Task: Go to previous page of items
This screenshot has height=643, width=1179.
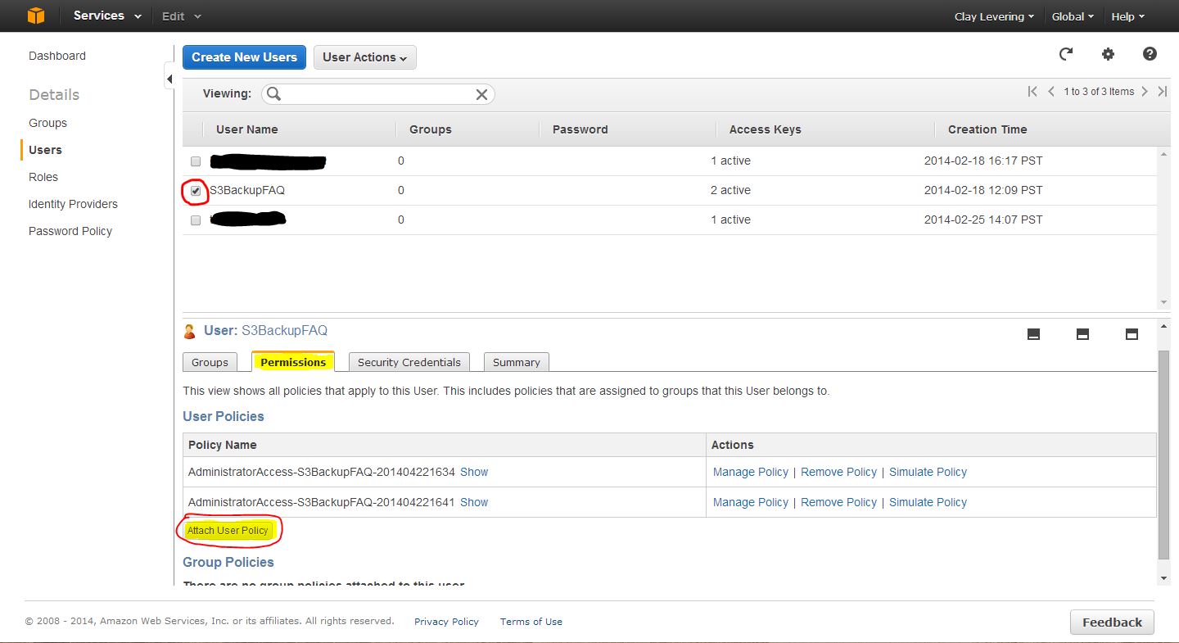Action: click(x=1051, y=92)
